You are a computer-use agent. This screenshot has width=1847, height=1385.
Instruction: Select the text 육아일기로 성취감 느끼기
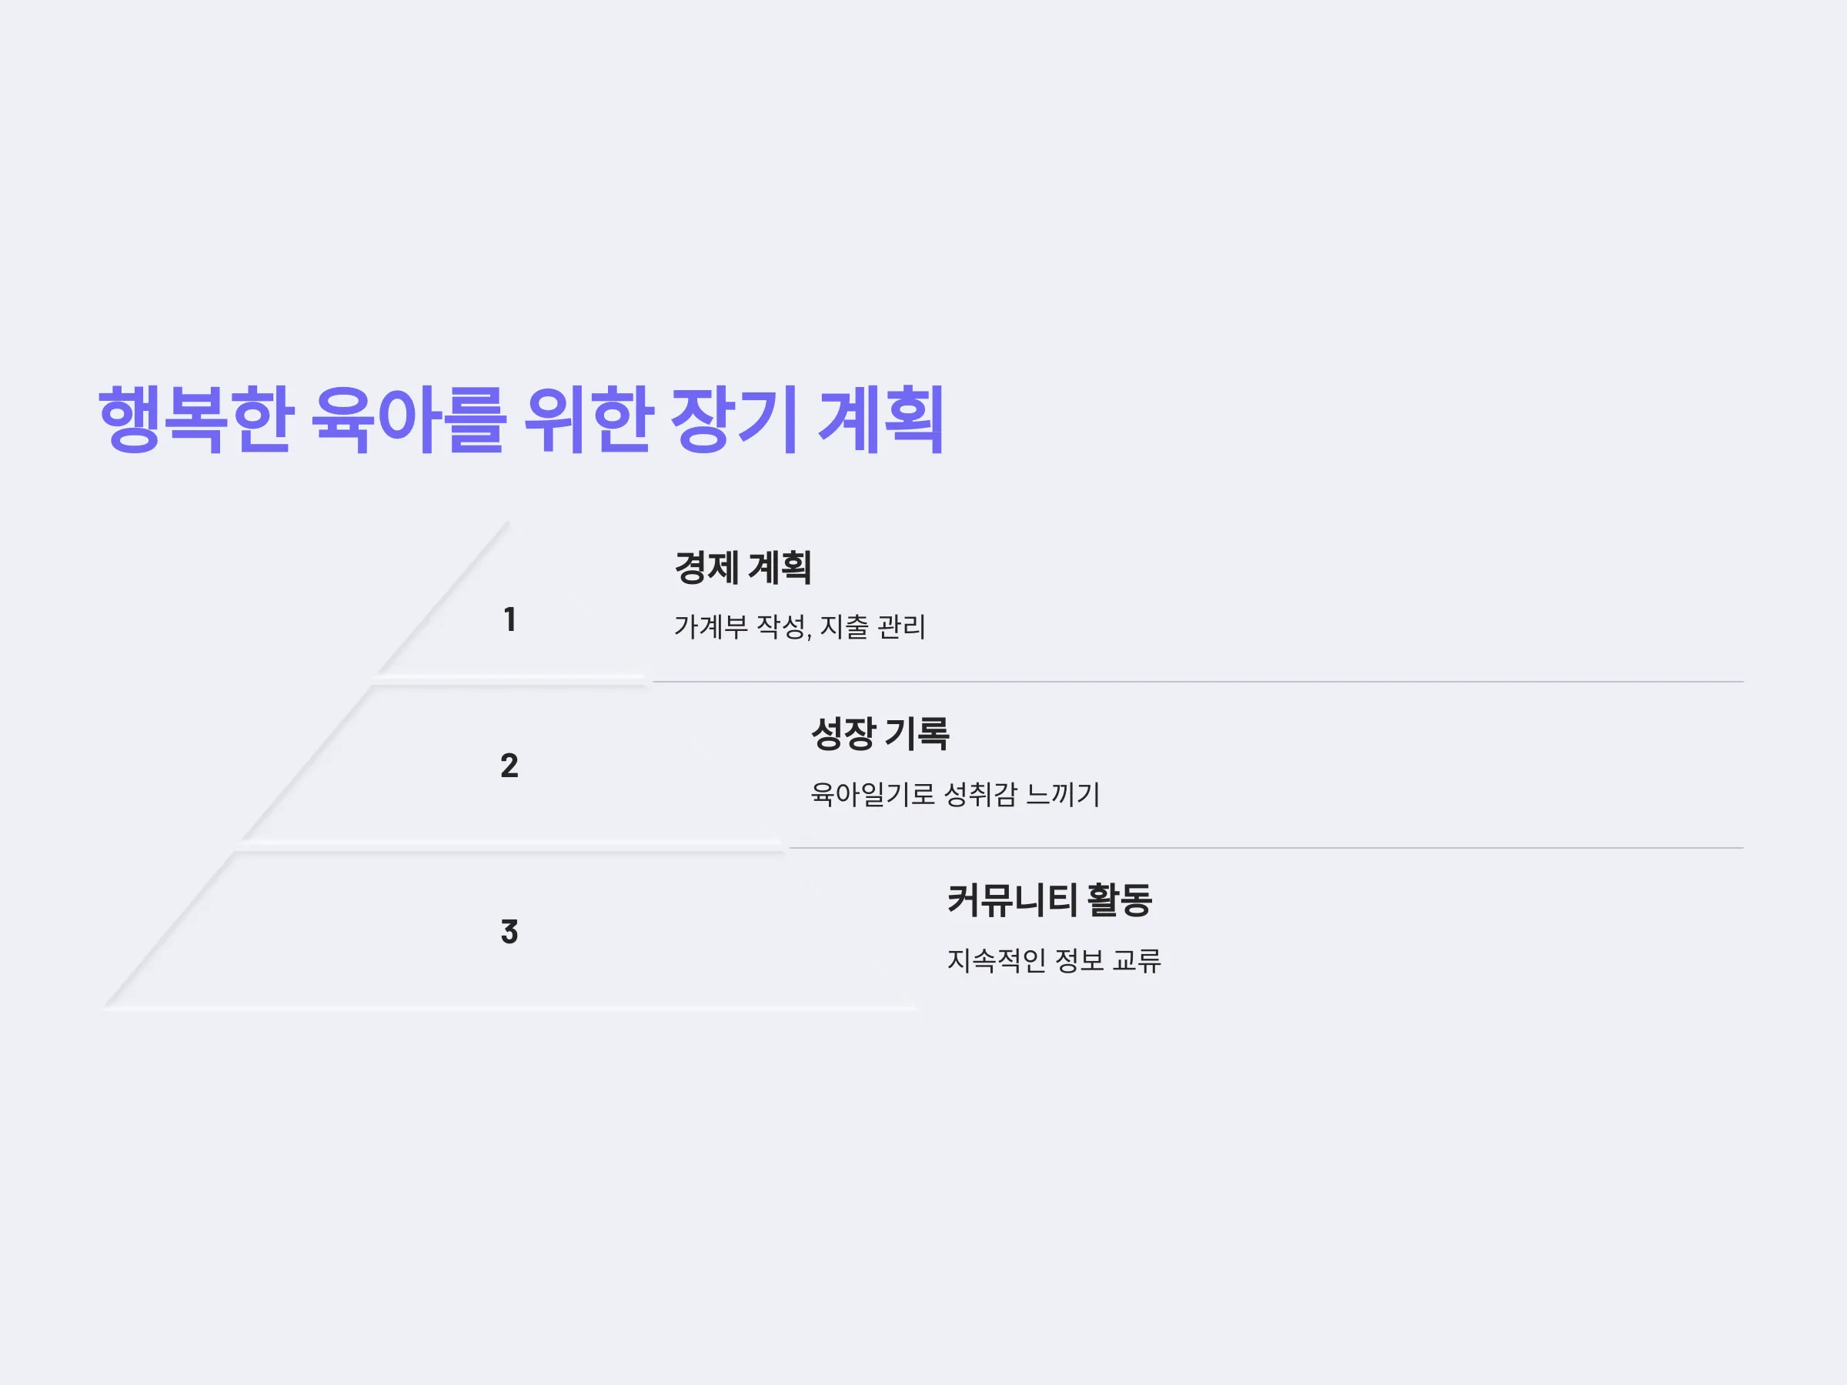click(x=954, y=794)
